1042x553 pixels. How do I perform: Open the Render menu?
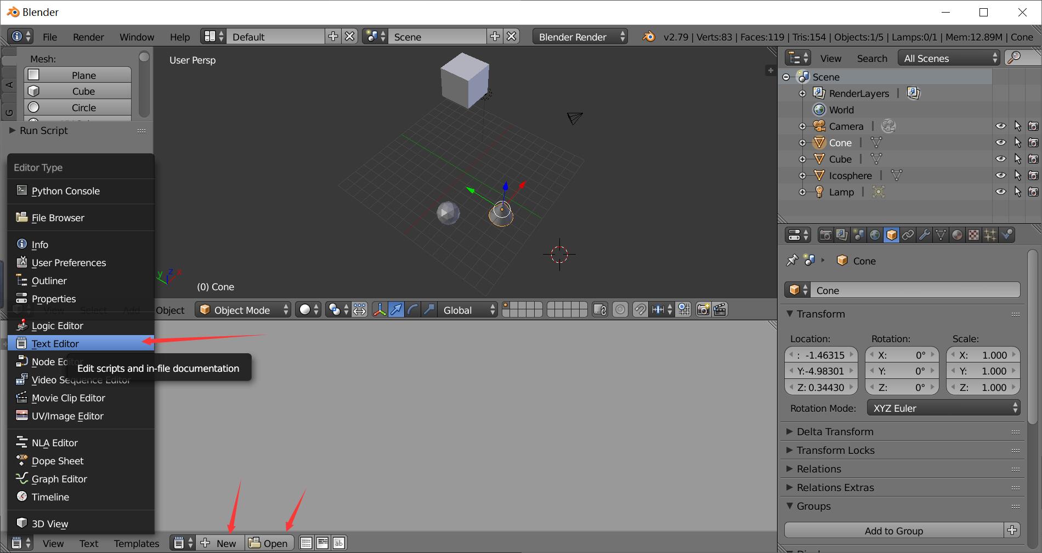coord(88,37)
